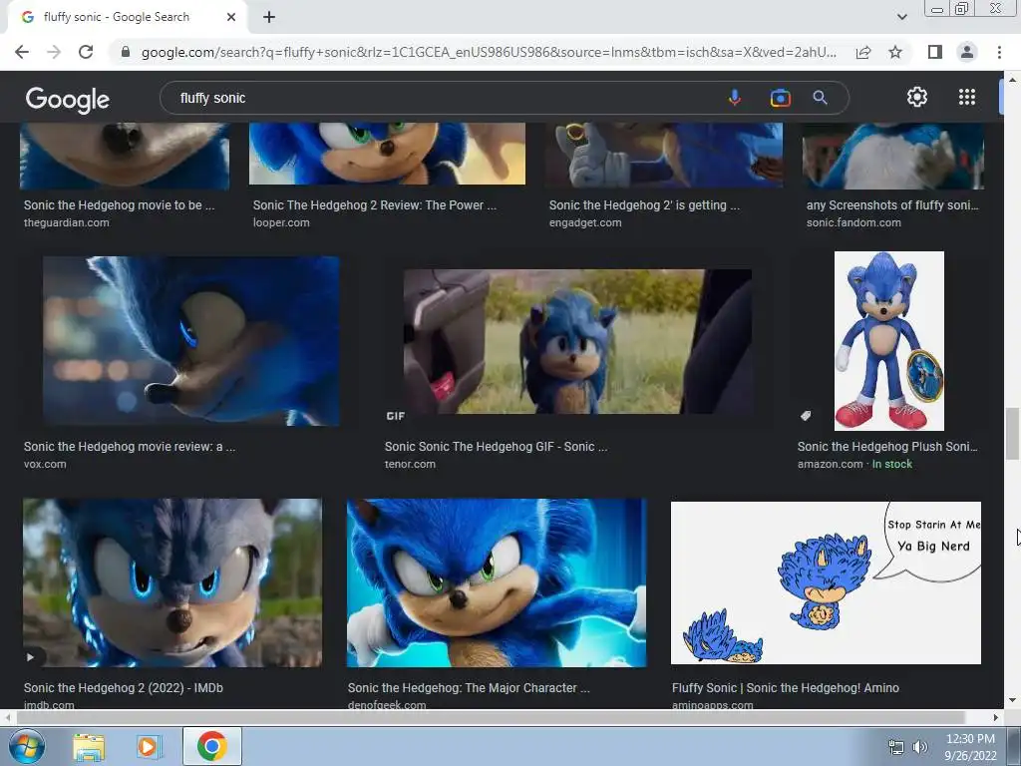Open 'any Screenshots of fluffy soni...' result
The width and height of the screenshot is (1021, 766).
click(x=892, y=205)
